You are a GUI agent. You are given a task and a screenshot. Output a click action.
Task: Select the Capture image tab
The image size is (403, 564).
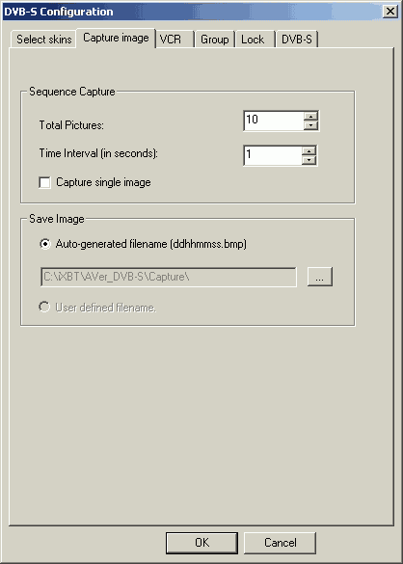click(116, 38)
